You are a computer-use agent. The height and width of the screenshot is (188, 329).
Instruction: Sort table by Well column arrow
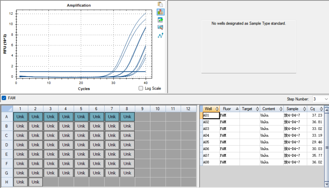point(217,109)
